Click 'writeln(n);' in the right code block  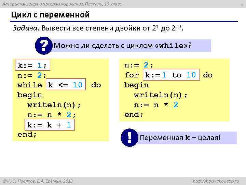coord(161,95)
